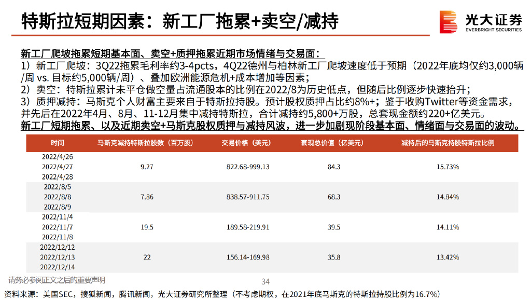531x299 pixels.
Task: Click the page number 34
Action: 265,282
